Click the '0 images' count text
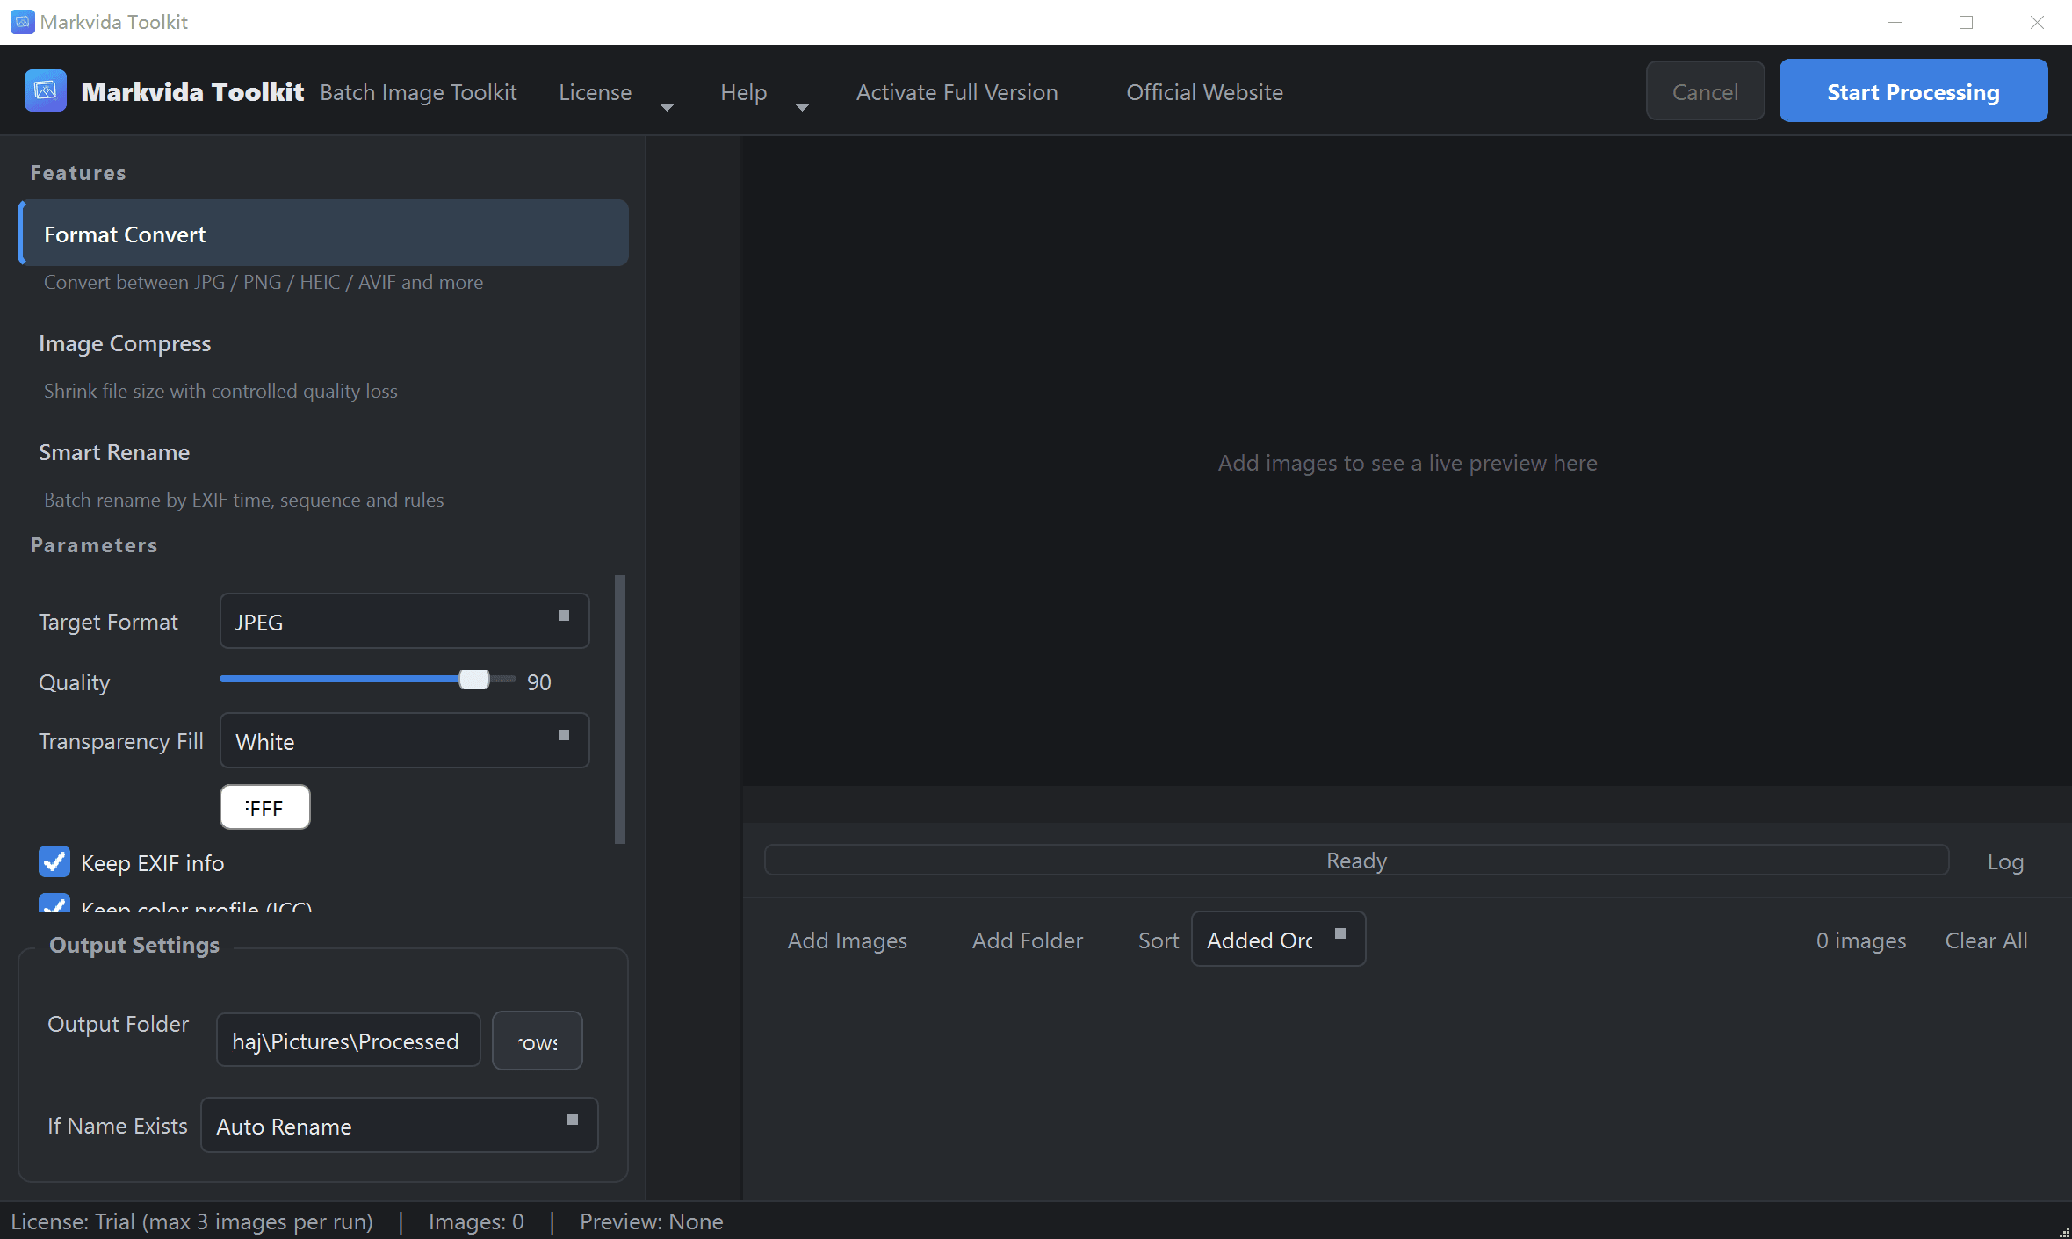This screenshot has height=1239, width=2072. point(1860,940)
